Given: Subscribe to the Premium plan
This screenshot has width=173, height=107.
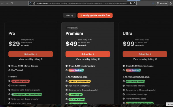Looking at the screenshot, I should click(x=88, y=54).
